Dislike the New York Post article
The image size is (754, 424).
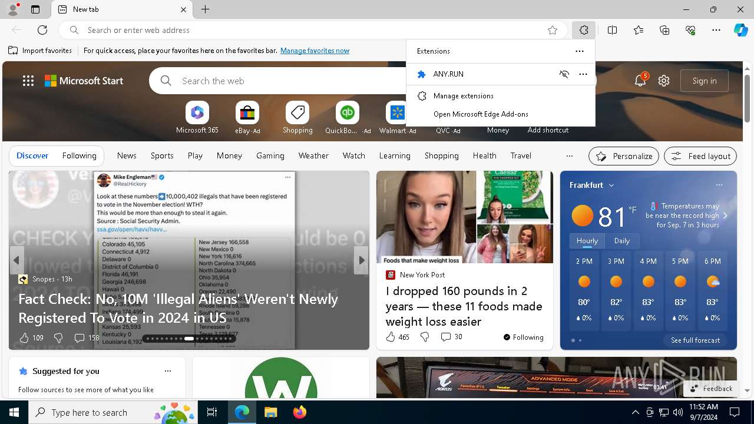pyautogui.click(x=425, y=337)
